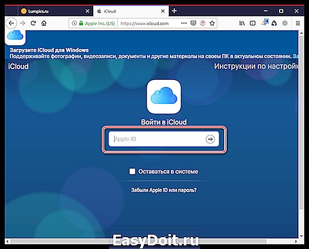309x249 pixels.
Task: Click the large iCloud logo above sign-in
Action: 164,96
